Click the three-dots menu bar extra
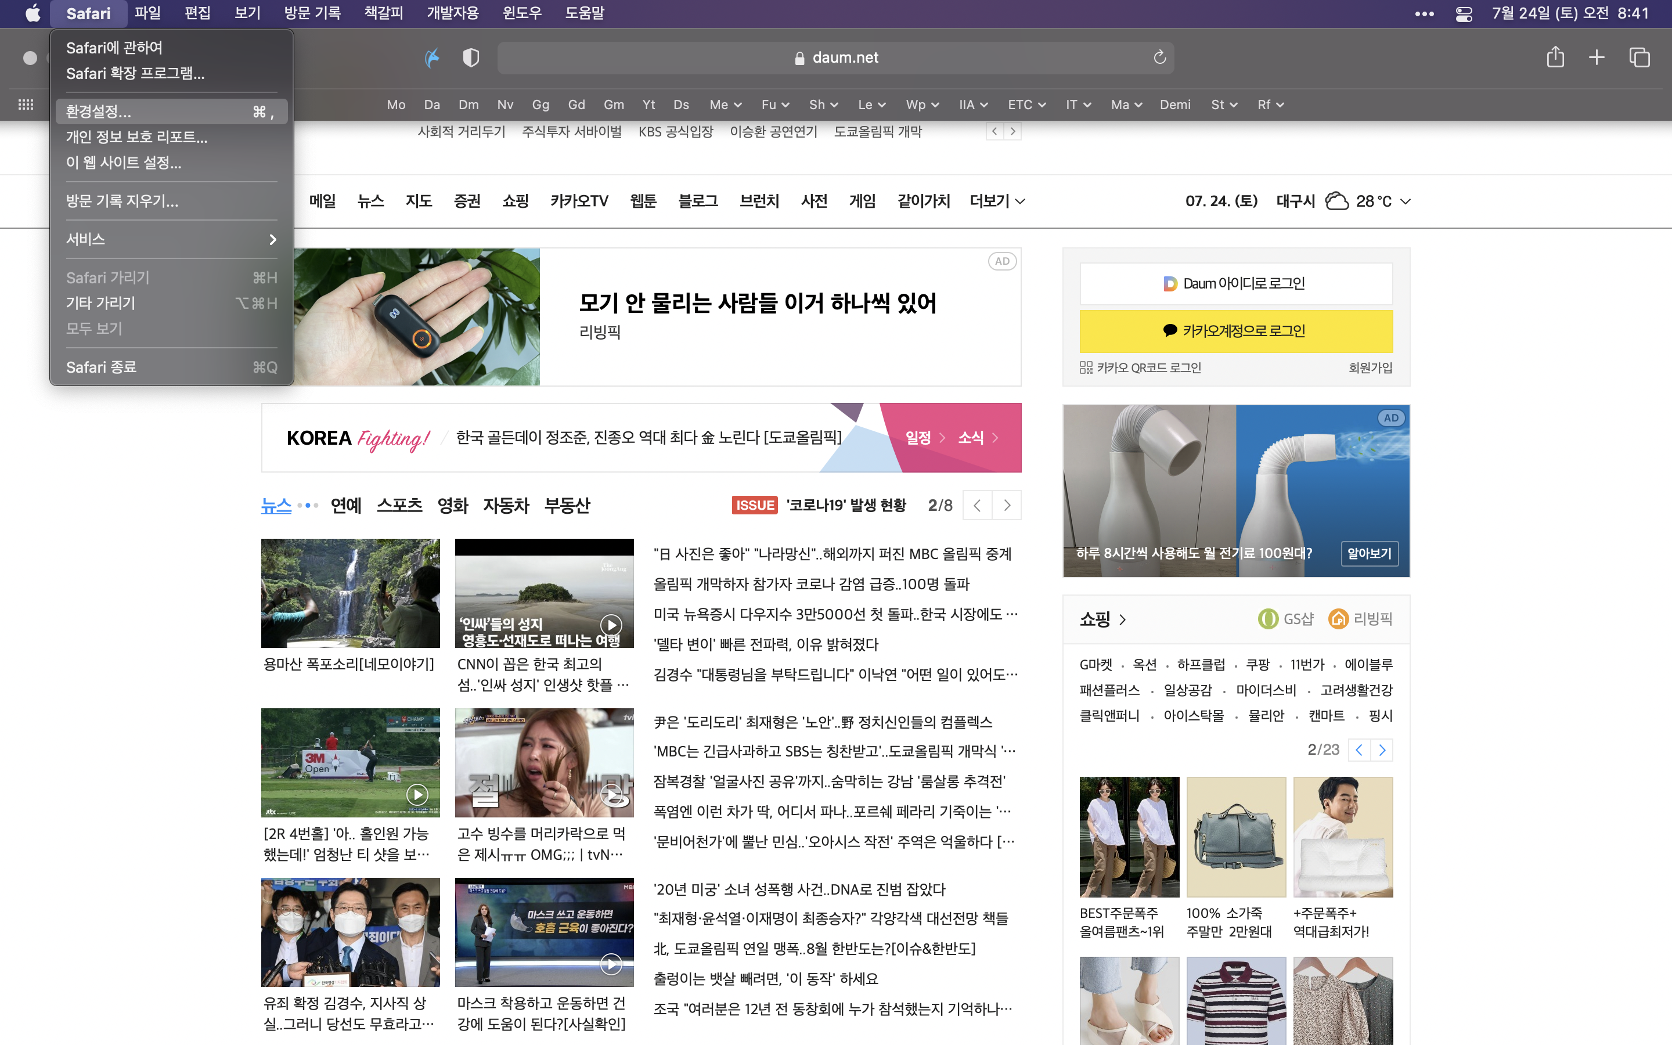 1424,14
